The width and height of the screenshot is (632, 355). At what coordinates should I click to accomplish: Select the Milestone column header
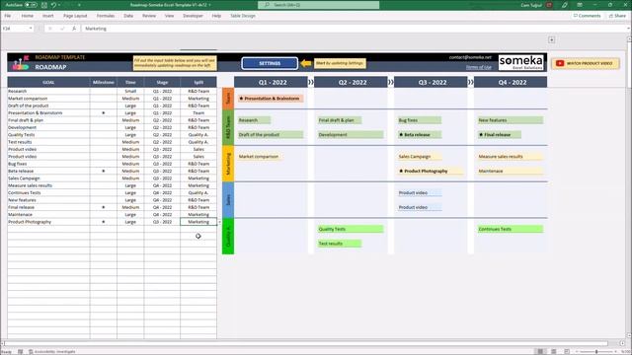pos(103,82)
